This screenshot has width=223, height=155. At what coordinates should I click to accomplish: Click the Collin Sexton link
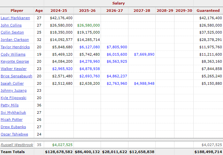pyautogui.click(x=12, y=32)
